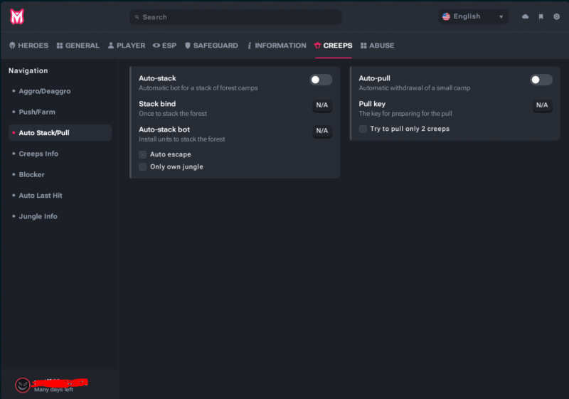
Task: Open Aggro/Deaggro in navigation
Action: click(60, 91)
